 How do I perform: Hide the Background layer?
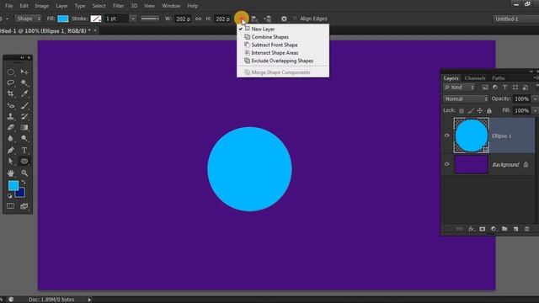coord(447,164)
